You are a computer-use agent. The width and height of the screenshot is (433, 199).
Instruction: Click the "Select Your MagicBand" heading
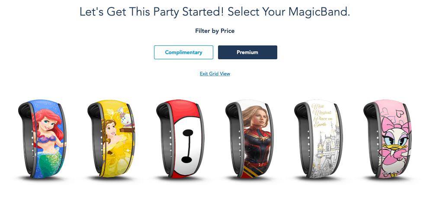point(289,12)
